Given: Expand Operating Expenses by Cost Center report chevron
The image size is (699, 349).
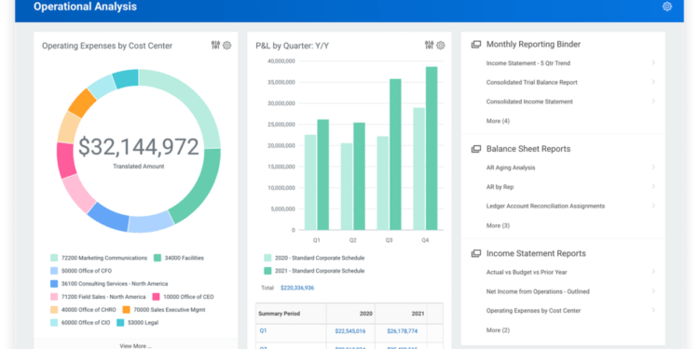Looking at the screenshot, I should coord(653,310).
